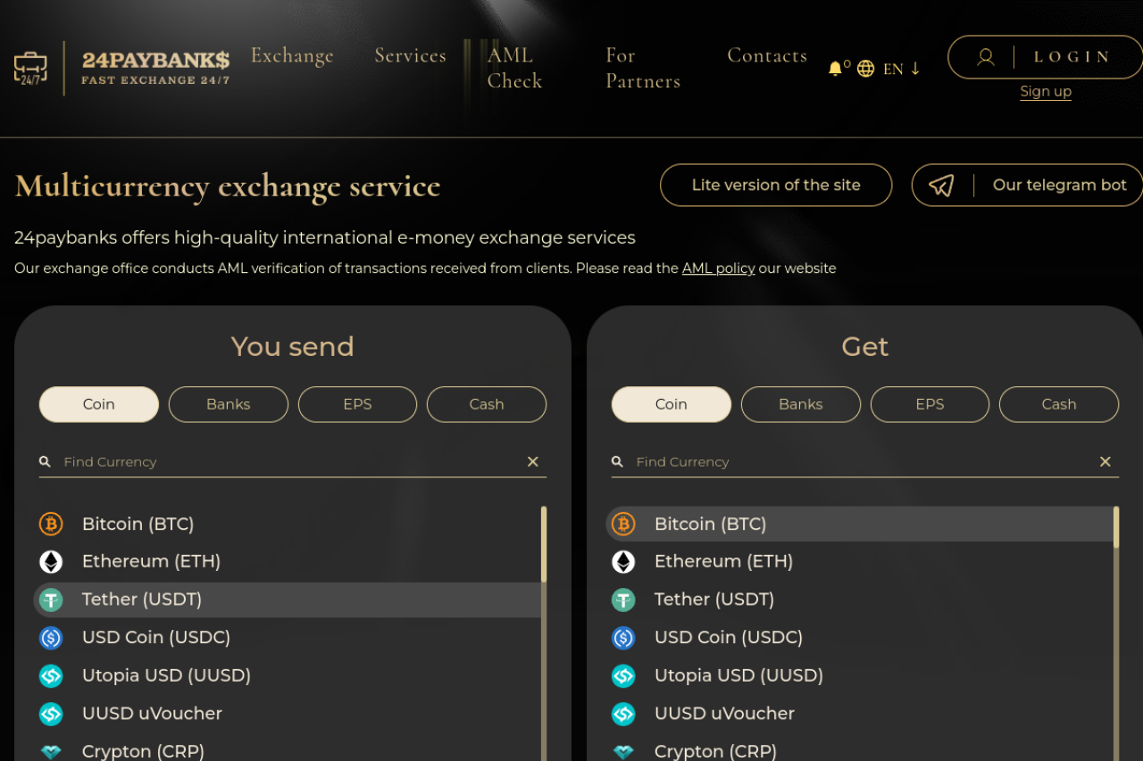The height and width of the screenshot is (761, 1143).
Task: Expand the EN language dropdown
Action: click(902, 69)
